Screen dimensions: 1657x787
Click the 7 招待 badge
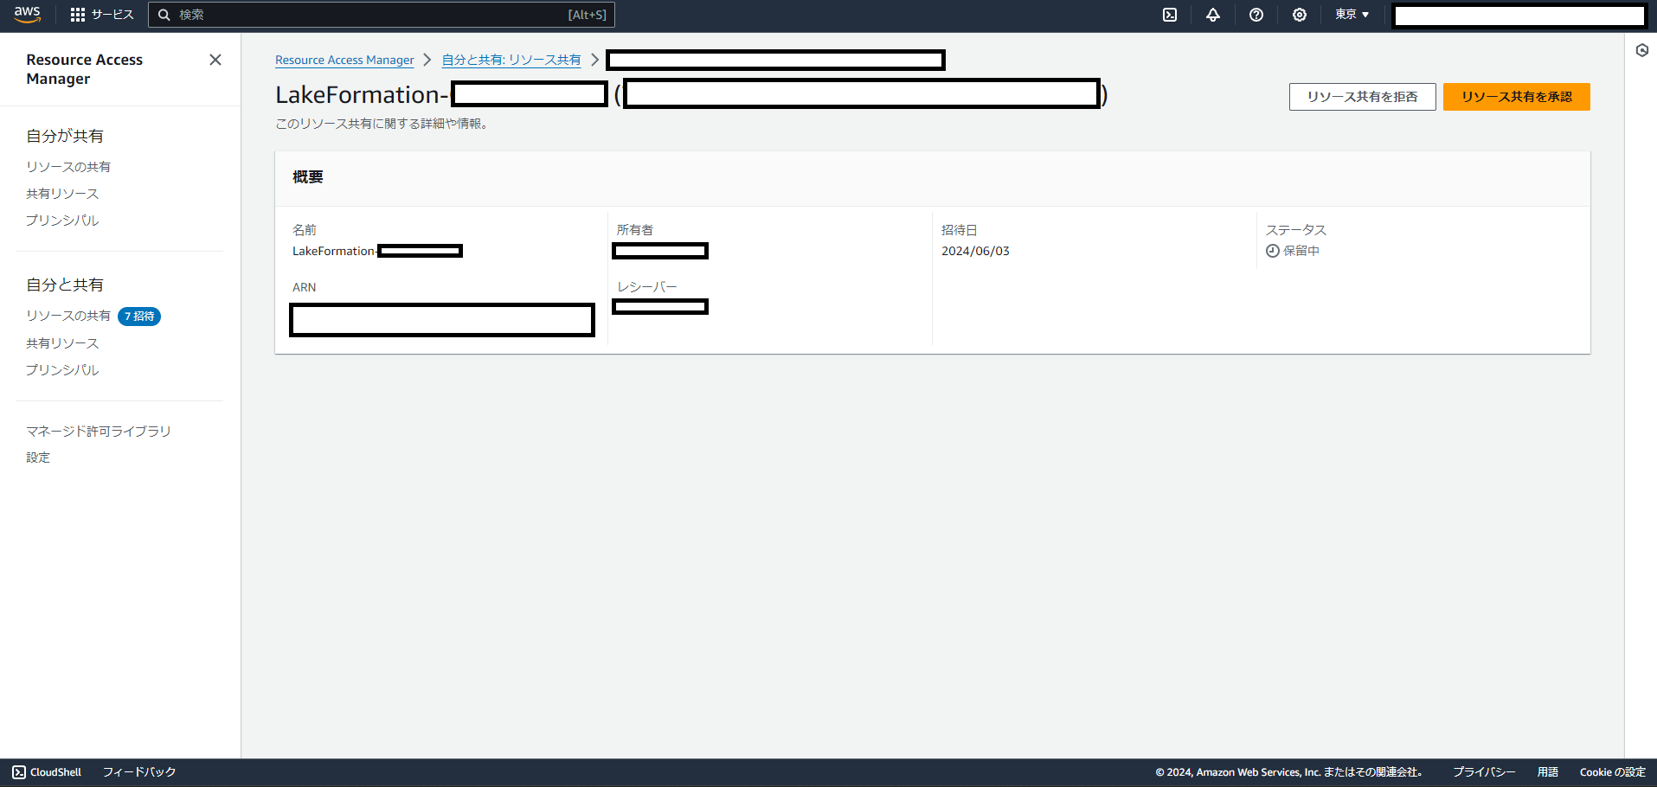click(x=139, y=317)
